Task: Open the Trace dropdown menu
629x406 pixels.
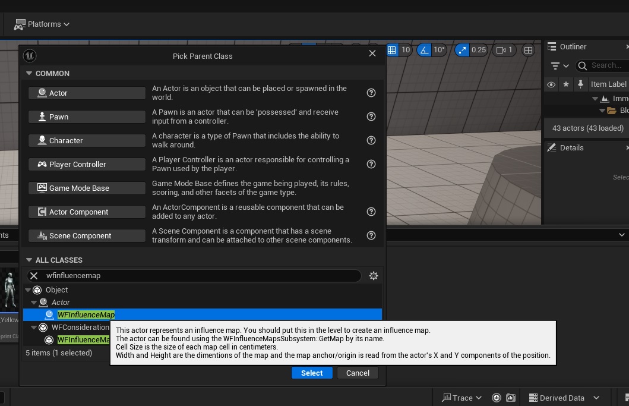Action: [x=462, y=398]
